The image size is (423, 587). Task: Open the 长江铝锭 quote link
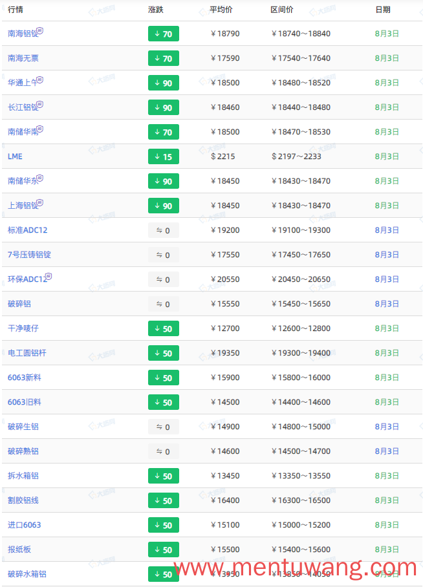[23, 107]
